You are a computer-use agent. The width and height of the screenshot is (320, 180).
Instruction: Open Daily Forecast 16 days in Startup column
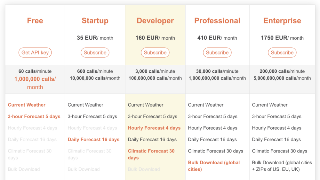(93, 140)
